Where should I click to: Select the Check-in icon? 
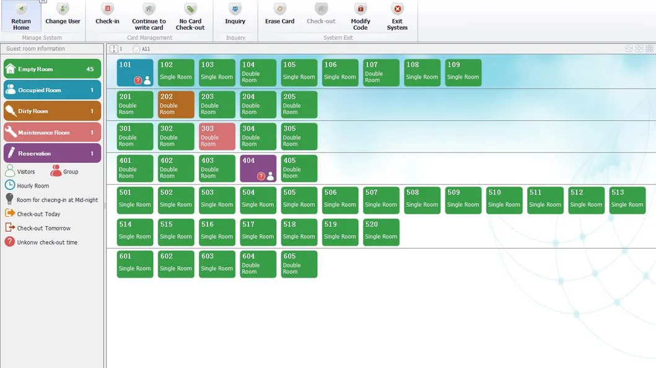107,16
